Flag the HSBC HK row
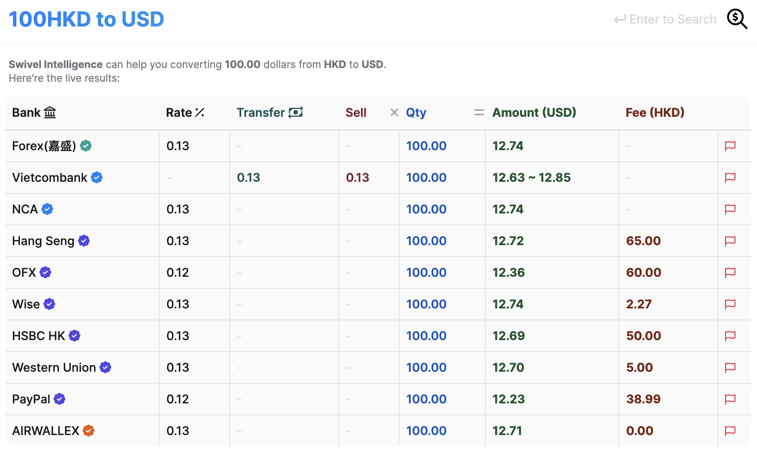Screen dimensions: 757x456 (730, 336)
